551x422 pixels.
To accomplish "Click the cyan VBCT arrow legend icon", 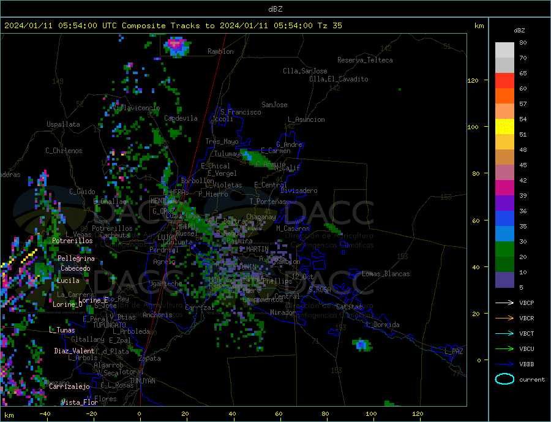I will tap(504, 333).
